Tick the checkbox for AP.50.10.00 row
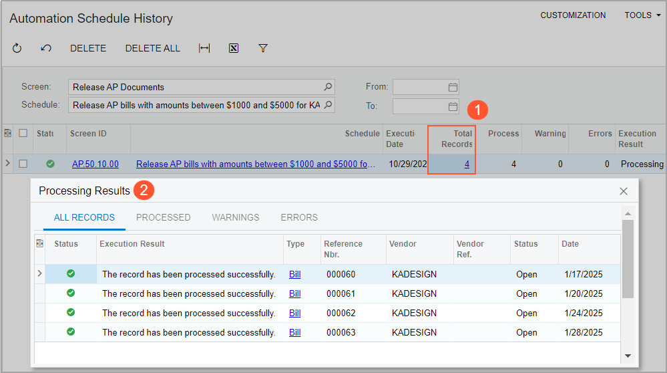The width and height of the screenshot is (667, 373). (23, 164)
